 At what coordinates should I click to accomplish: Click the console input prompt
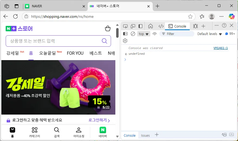[178, 60]
